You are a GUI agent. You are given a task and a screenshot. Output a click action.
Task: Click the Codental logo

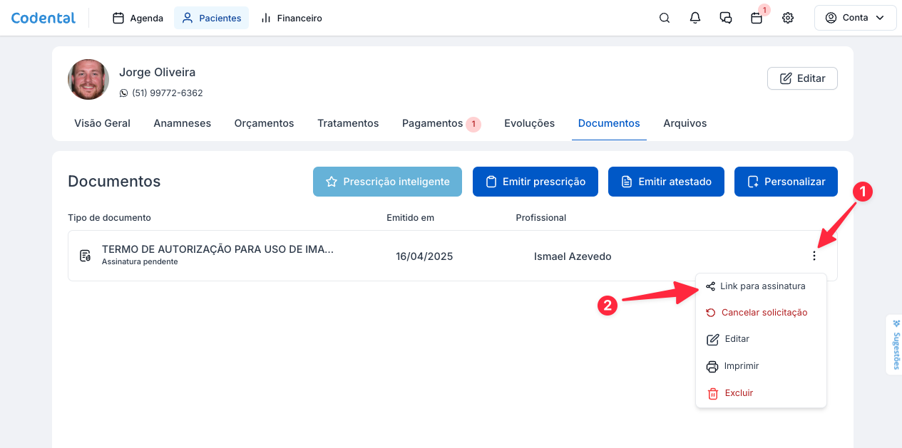coord(43,18)
